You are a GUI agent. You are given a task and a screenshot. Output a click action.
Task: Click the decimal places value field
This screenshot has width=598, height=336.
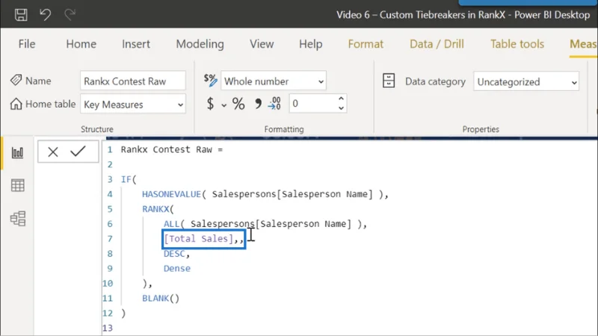pos(312,103)
